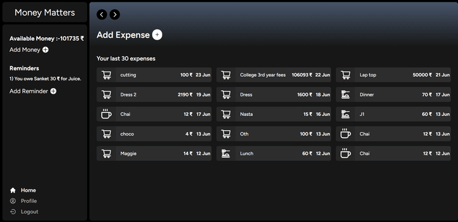Click the Home icon in sidebar
The image size is (458, 222).
[13, 190]
